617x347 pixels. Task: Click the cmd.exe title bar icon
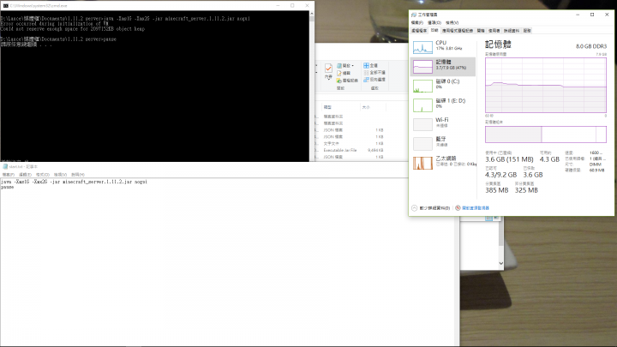point(5,6)
